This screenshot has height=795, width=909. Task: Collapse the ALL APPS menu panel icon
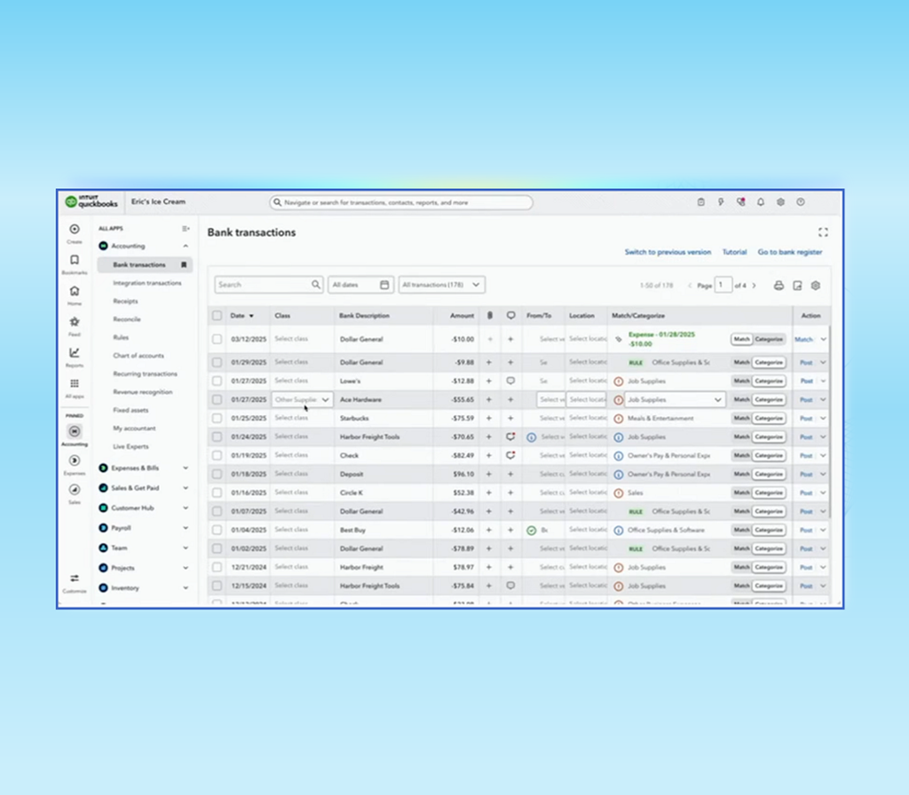186,228
